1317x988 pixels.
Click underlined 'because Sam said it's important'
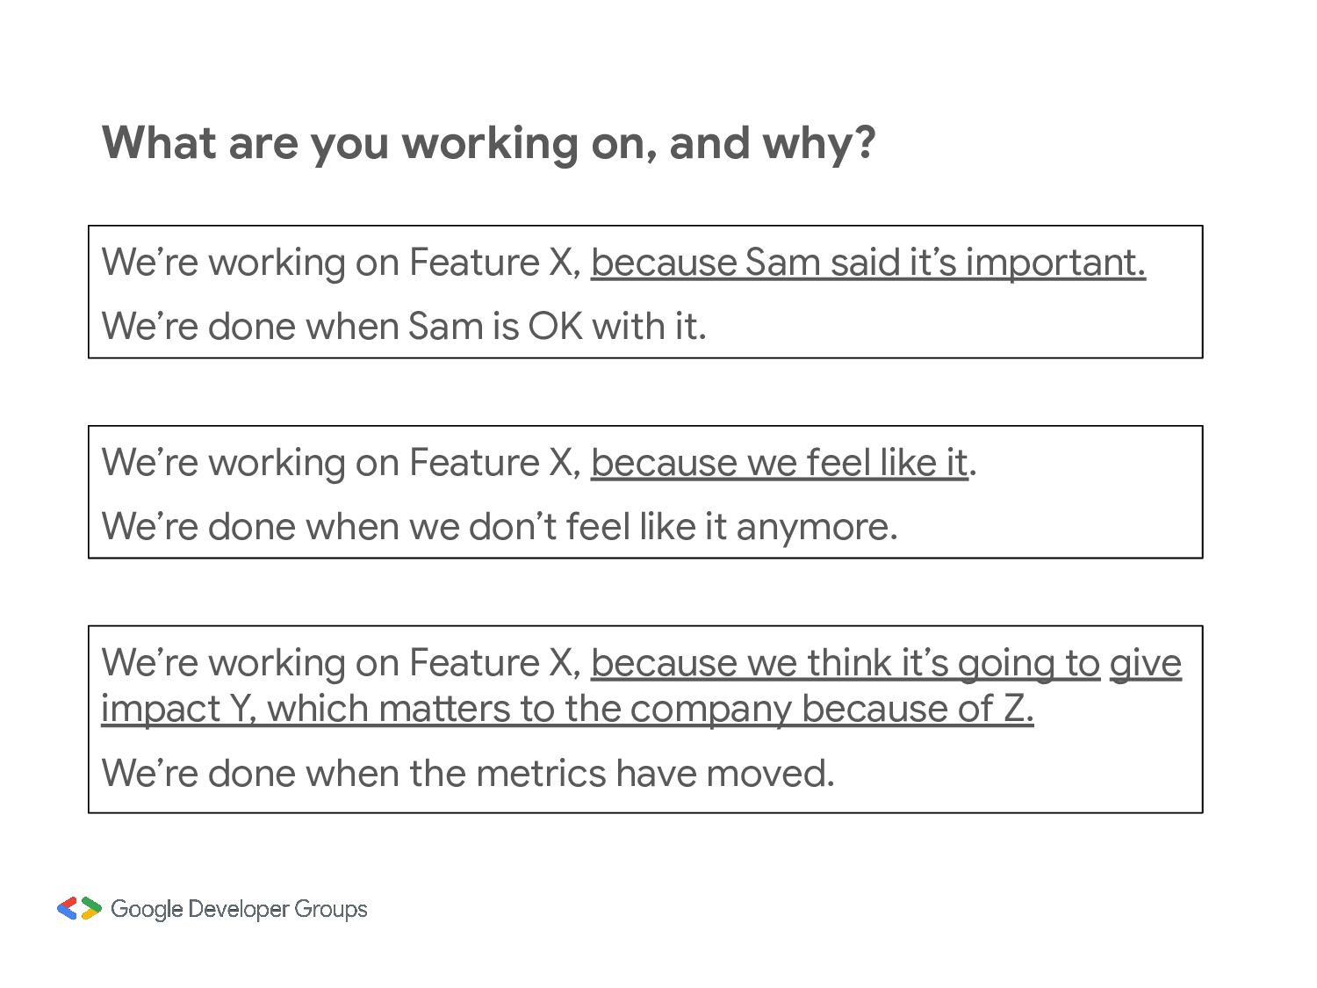[x=868, y=263]
